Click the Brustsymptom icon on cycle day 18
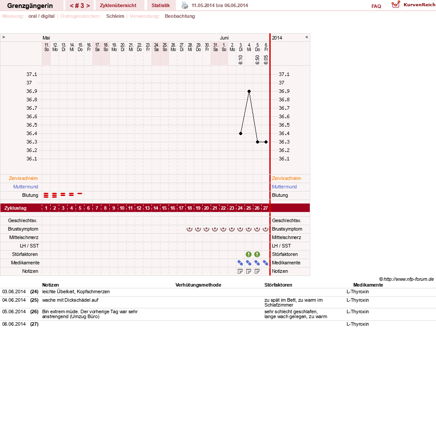This screenshot has height=439, width=436. click(x=190, y=229)
